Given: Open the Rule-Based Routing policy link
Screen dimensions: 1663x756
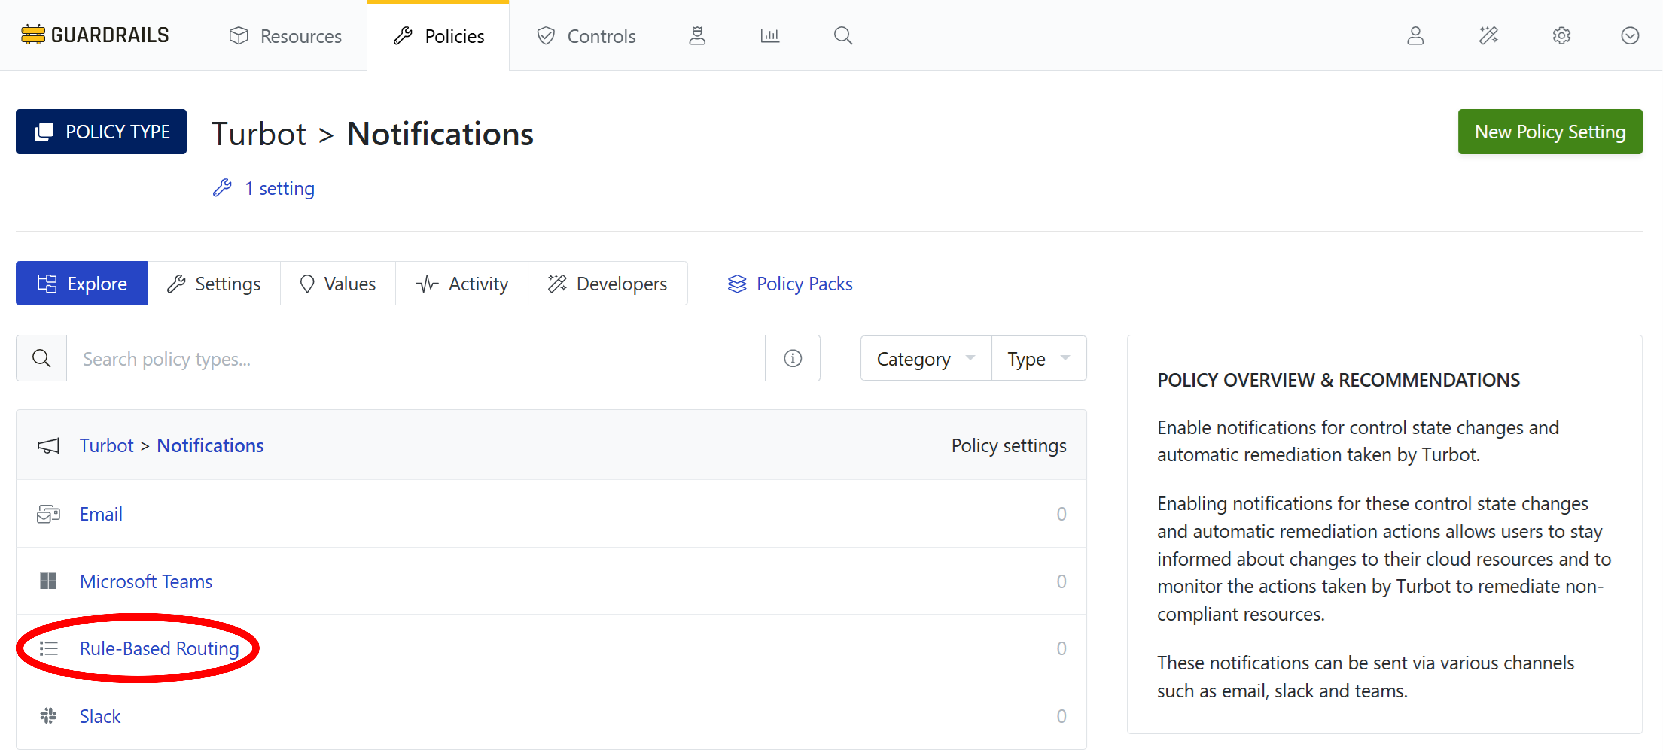Looking at the screenshot, I should pos(159,648).
